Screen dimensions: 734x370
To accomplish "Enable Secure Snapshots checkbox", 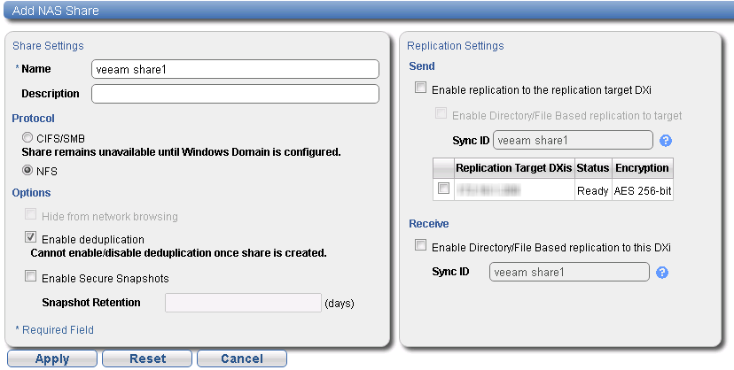I will (31, 277).
